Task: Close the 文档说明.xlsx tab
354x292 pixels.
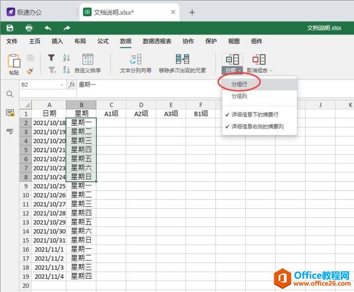Action: (173, 12)
